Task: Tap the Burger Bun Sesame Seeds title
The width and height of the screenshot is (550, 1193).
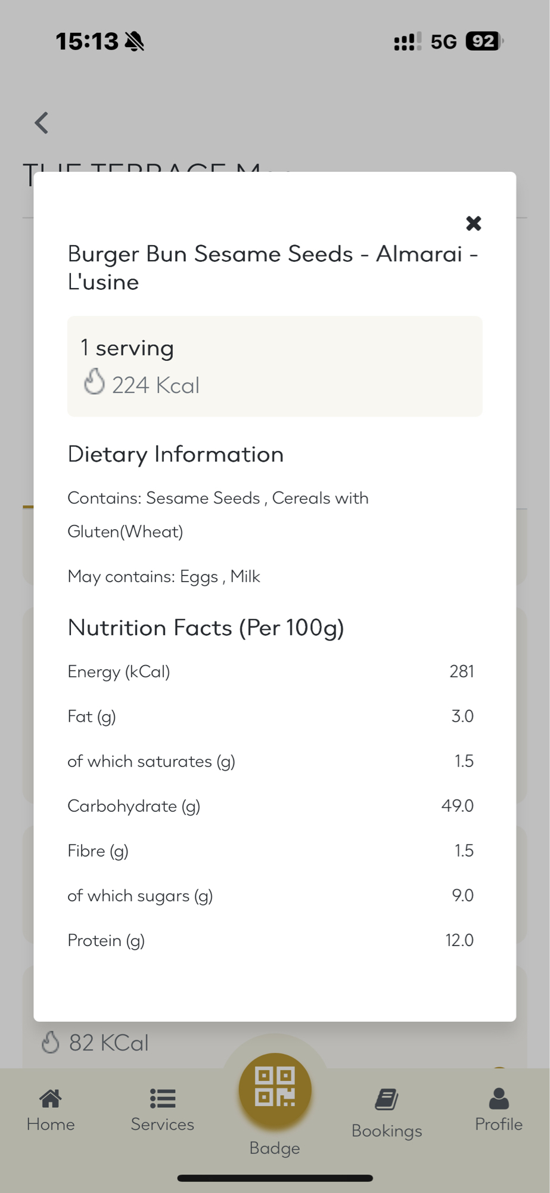Action: pyautogui.click(x=273, y=268)
